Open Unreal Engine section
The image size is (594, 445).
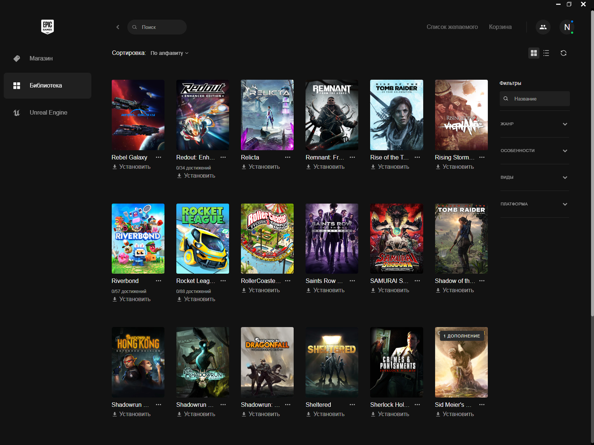[48, 112]
